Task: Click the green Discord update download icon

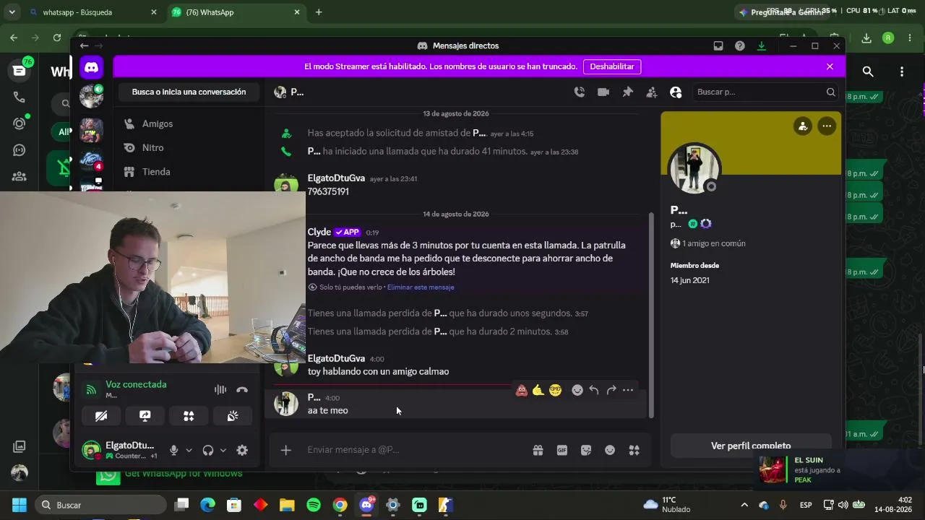Action: point(762,45)
